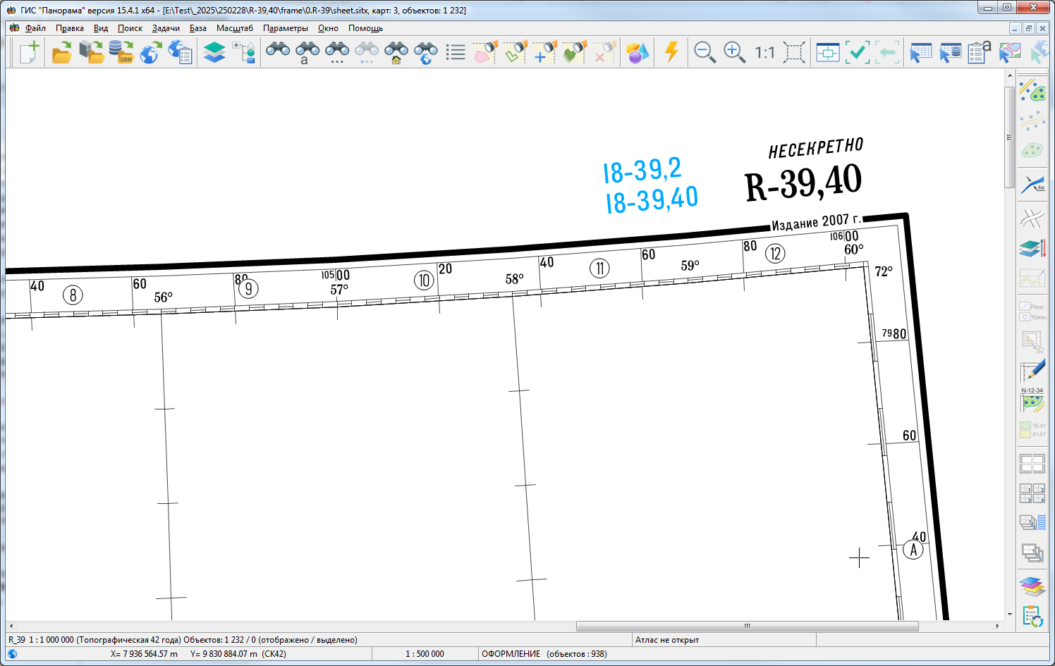The width and height of the screenshot is (1055, 666).
Task: Click clipboard with letter 'a' icon
Action: coord(980,52)
